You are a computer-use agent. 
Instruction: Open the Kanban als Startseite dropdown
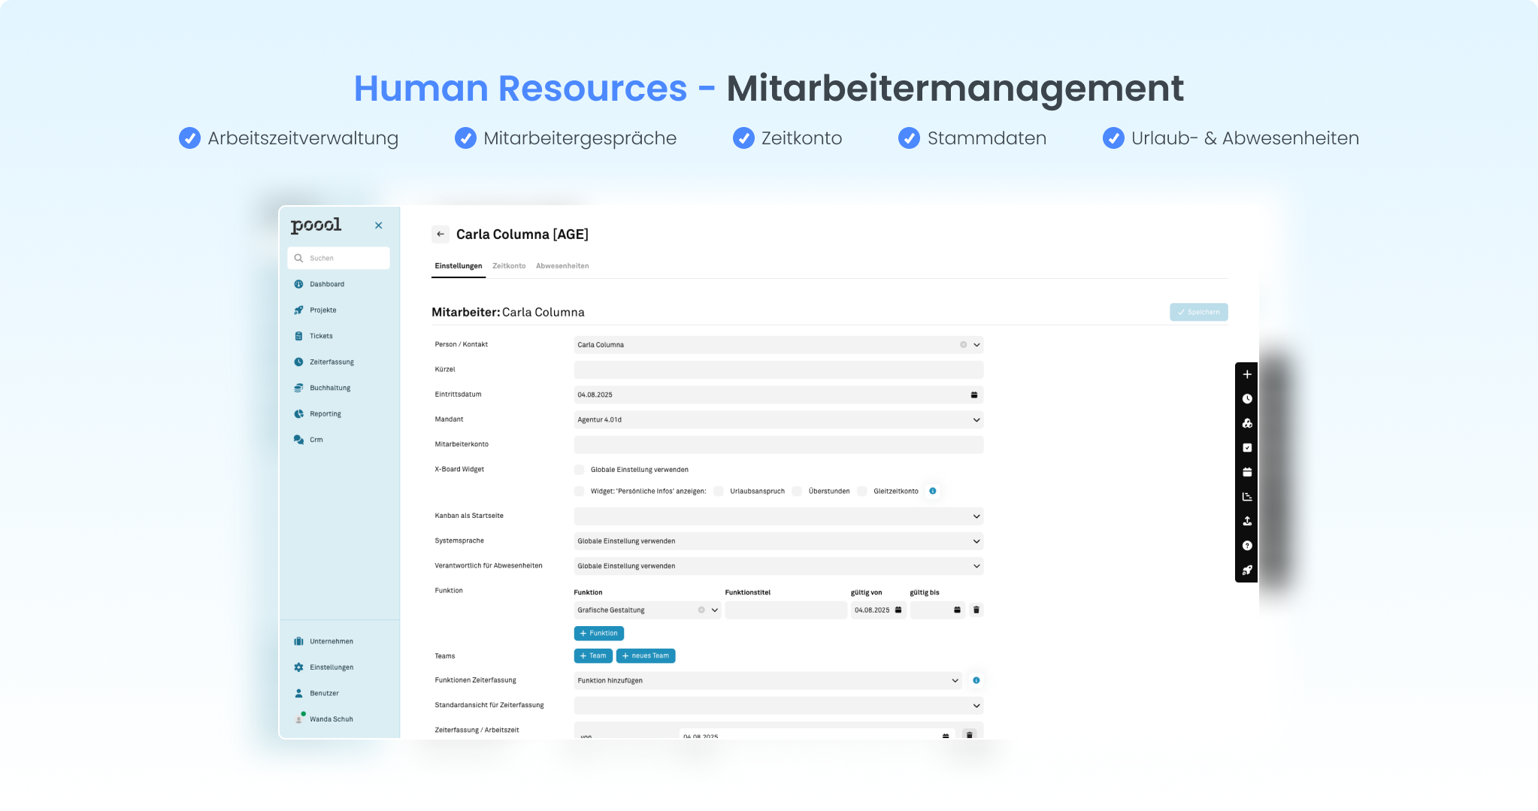[x=778, y=516]
